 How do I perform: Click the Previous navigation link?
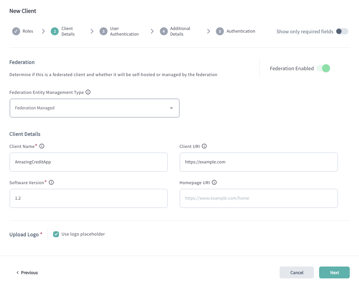27,272
